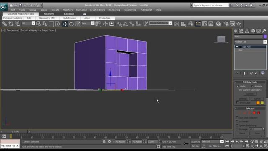The width and height of the screenshot is (268, 151).
Task: Click the Mirror tool icon
Action: 177,24
